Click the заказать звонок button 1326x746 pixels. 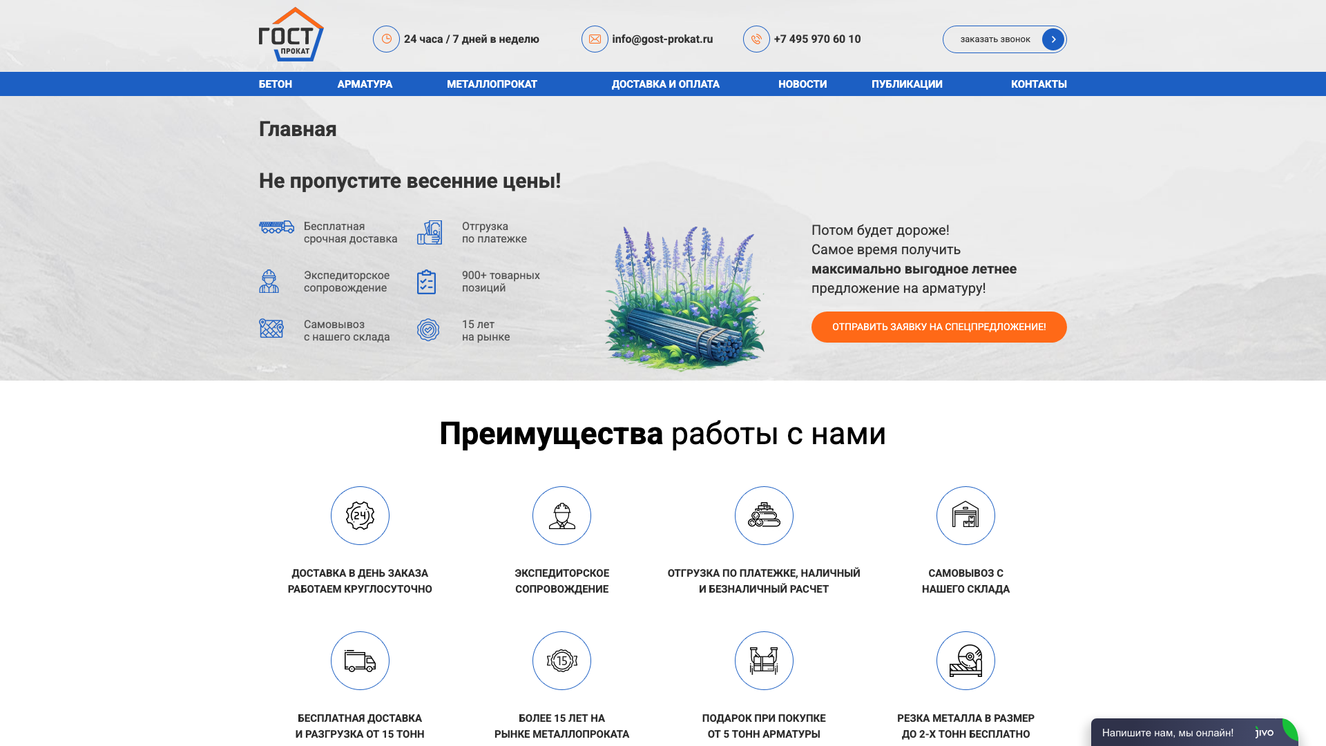point(1005,39)
